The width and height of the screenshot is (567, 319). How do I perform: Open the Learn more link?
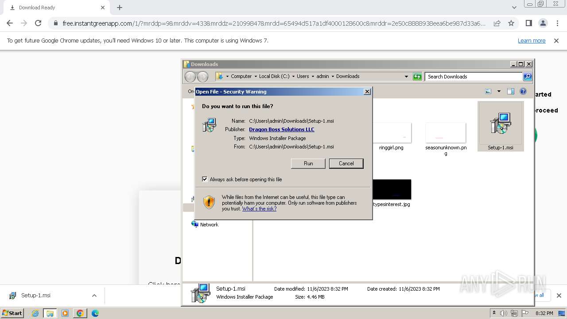(x=532, y=41)
